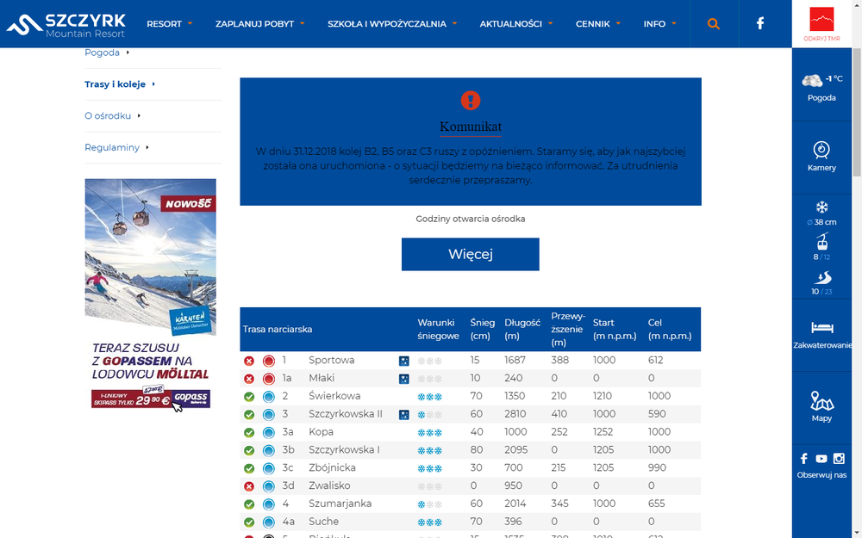862x538 pixels.
Task: Click the Szczyrk Mountain Resort logo
Action: (66, 24)
